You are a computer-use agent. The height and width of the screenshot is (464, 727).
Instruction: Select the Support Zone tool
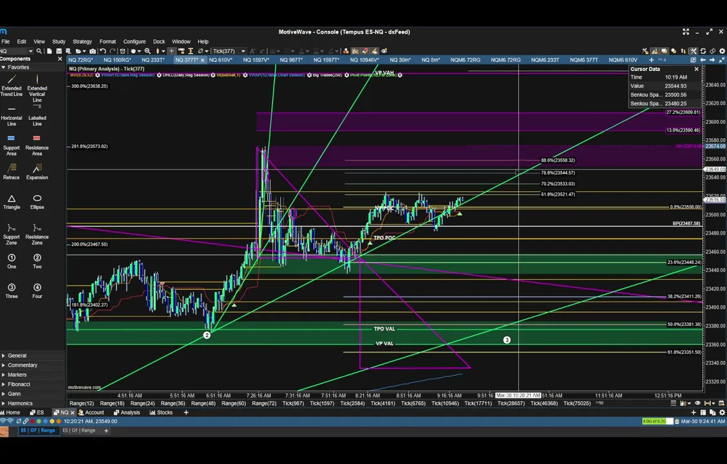pos(12,235)
